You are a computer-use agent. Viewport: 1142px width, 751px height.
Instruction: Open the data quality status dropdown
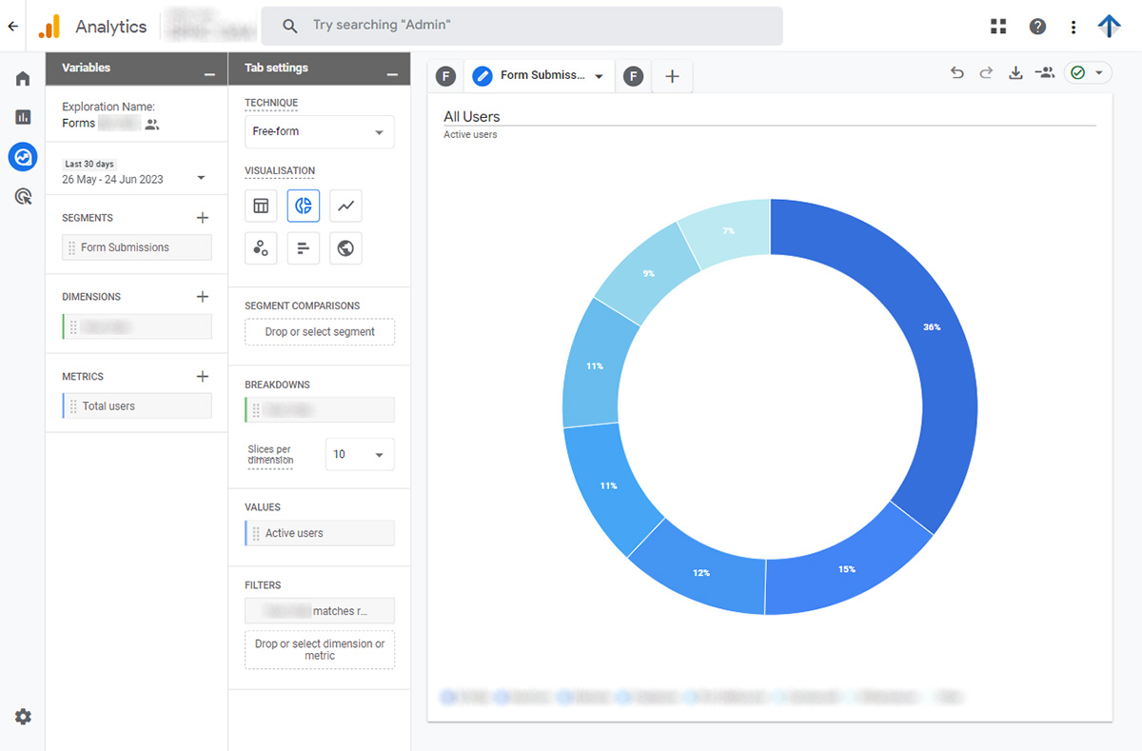pos(1089,73)
